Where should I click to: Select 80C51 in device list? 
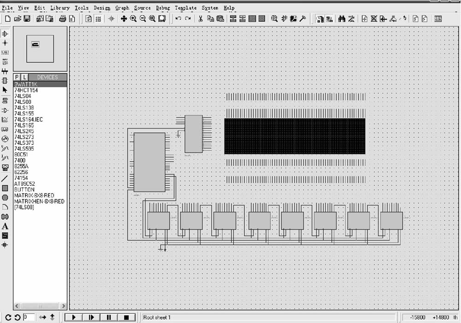[x=40, y=155]
